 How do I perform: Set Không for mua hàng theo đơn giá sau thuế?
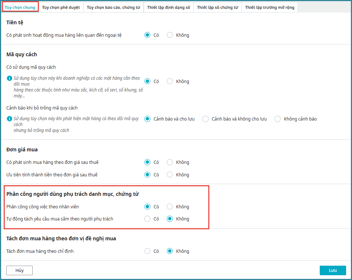point(170,162)
